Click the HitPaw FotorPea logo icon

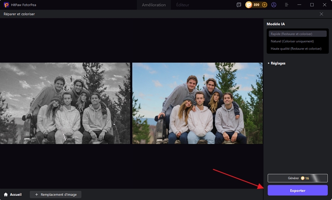[6, 5]
